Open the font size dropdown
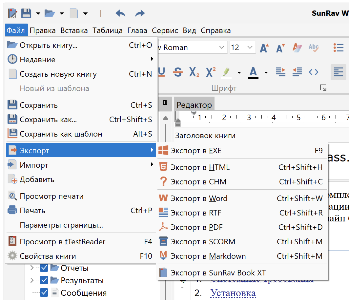This screenshot has height=300, width=349. pyautogui.click(x=250, y=48)
